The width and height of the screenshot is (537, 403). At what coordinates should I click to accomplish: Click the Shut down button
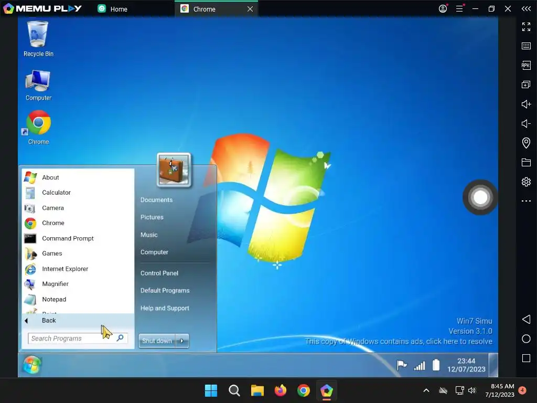[157, 341]
